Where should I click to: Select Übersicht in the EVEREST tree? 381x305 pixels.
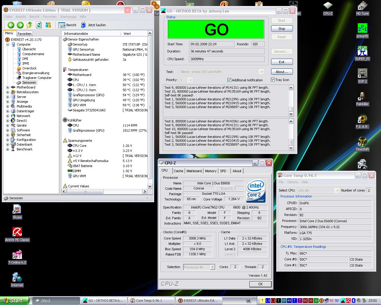29,49
